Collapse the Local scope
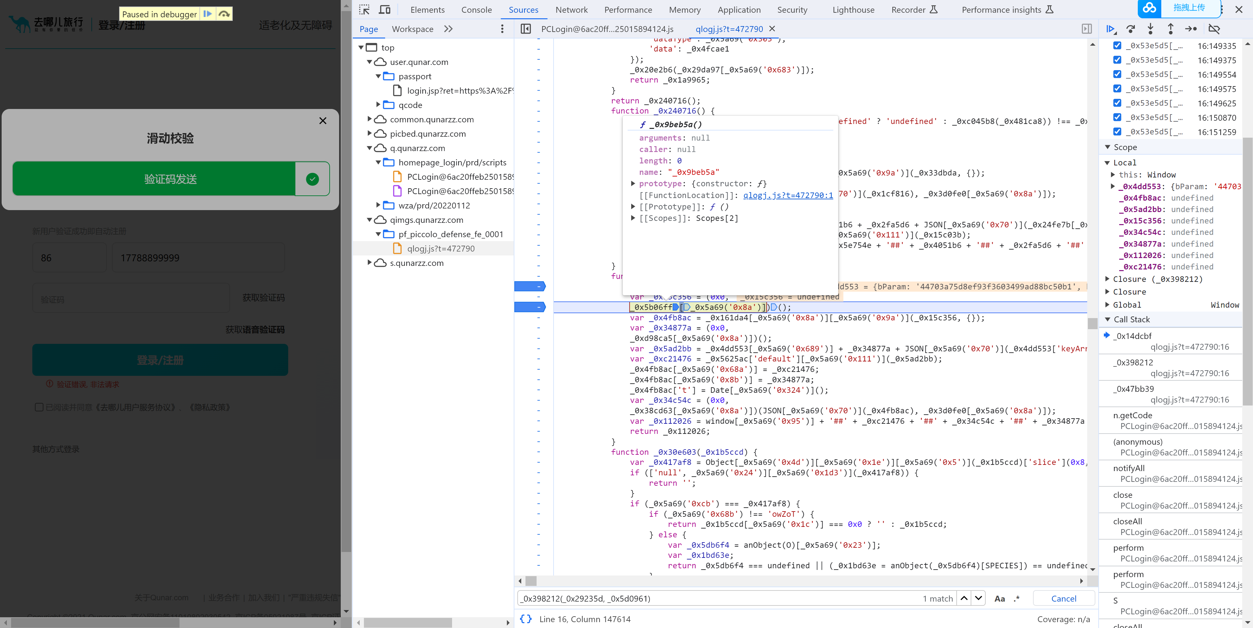The height and width of the screenshot is (628, 1253). tap(1107, 162)
